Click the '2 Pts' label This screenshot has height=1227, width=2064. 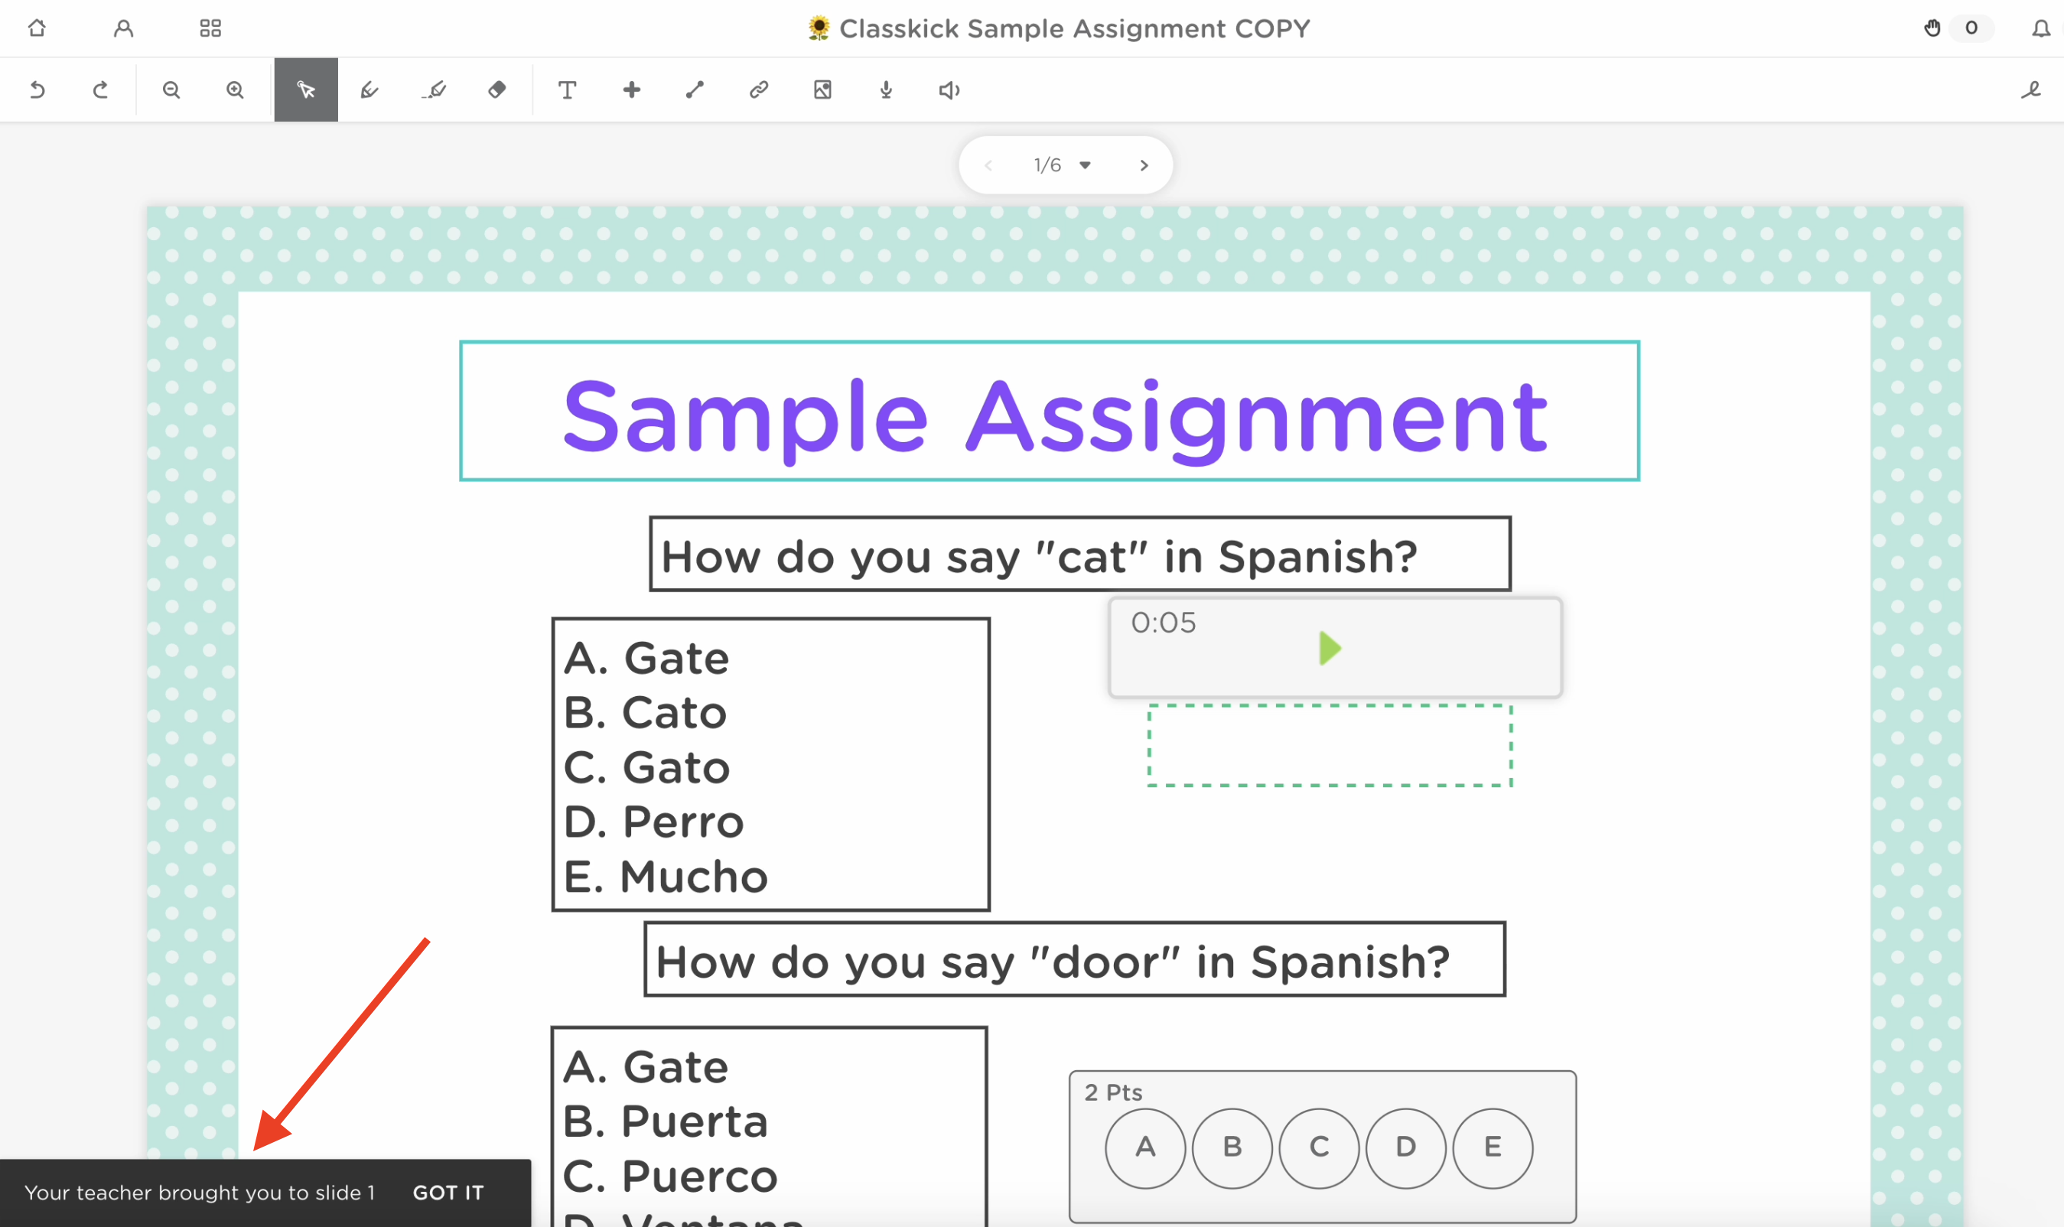click(1113, 1092)
